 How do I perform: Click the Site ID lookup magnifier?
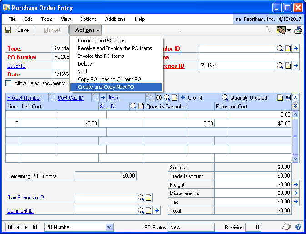133,106
